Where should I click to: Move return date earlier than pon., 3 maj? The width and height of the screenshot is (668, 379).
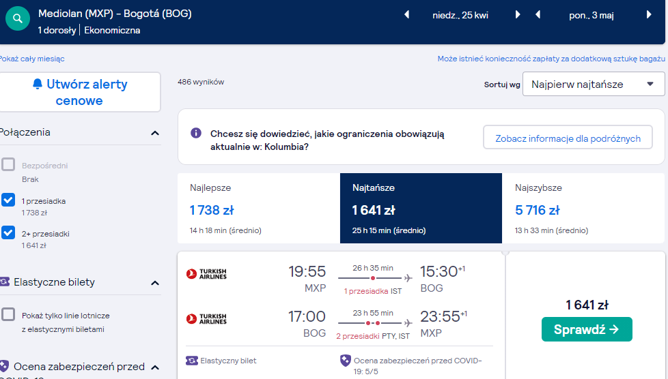point(538,15)
